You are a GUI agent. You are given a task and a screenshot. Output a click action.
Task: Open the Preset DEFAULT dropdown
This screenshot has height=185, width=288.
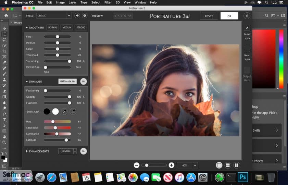point(54,16)
